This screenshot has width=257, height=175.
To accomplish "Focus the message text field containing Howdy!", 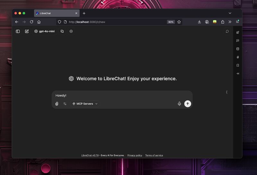I will point(122,95).
